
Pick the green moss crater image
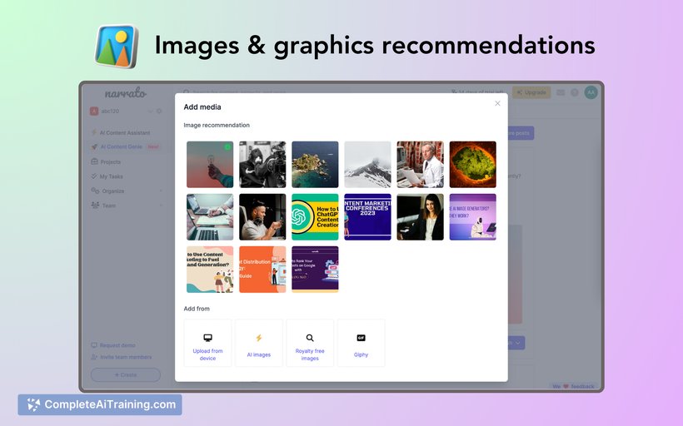tap(472, 165)
